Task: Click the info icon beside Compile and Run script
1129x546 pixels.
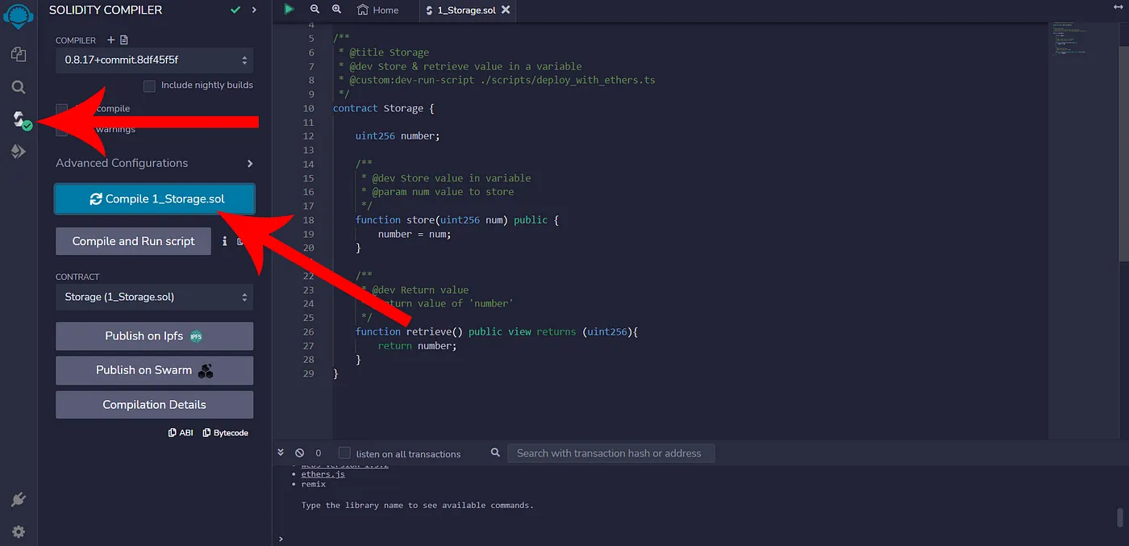Action: tap(225, 241)
